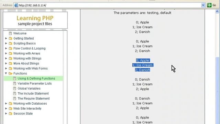Open The Include Statement page
220x124 pixels.
tap(33, 93)
